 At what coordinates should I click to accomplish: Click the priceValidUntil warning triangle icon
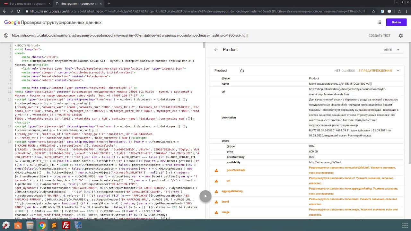point(216,170)
